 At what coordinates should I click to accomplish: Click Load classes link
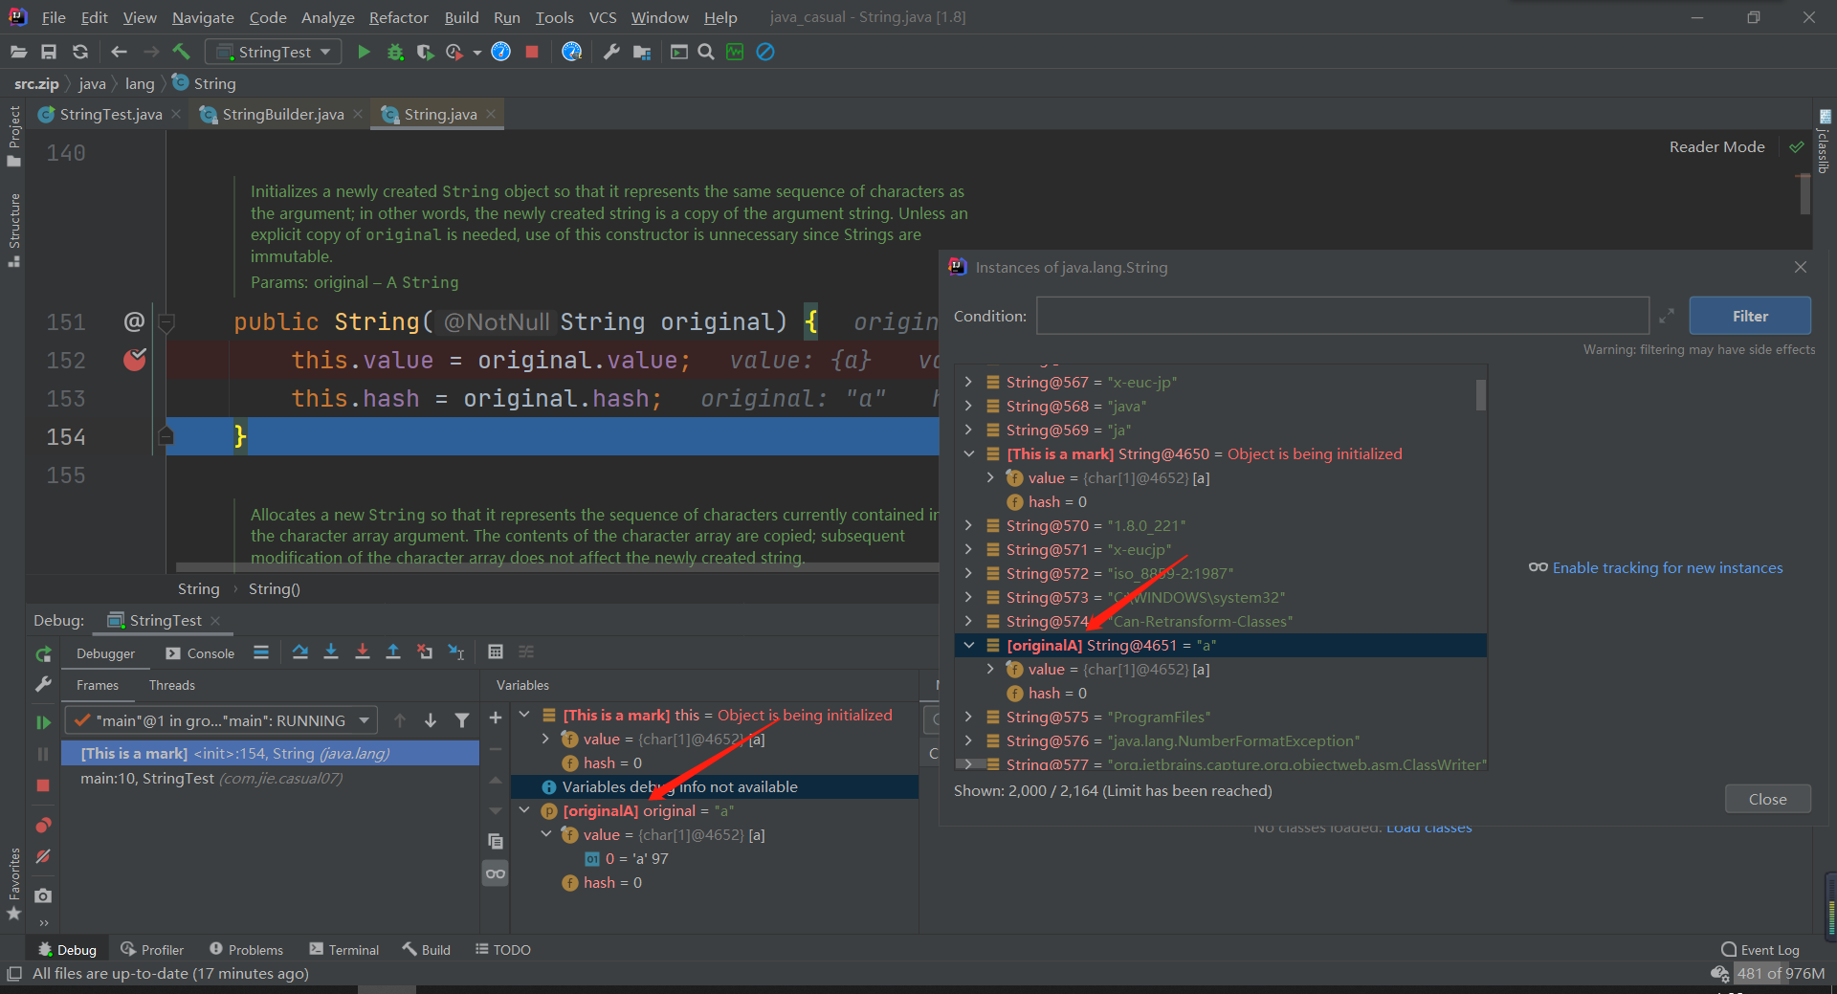pos(1428,828)
